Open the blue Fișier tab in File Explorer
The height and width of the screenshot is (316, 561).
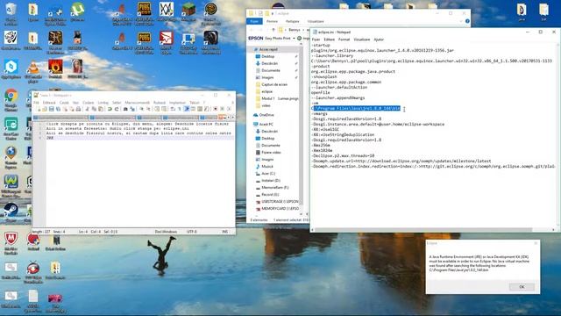click(x=254, y=21)
